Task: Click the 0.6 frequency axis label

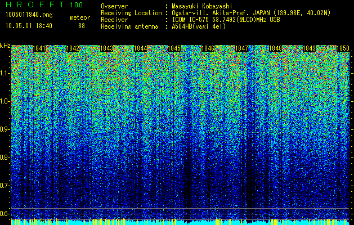Action: click(x=5, y=214)
